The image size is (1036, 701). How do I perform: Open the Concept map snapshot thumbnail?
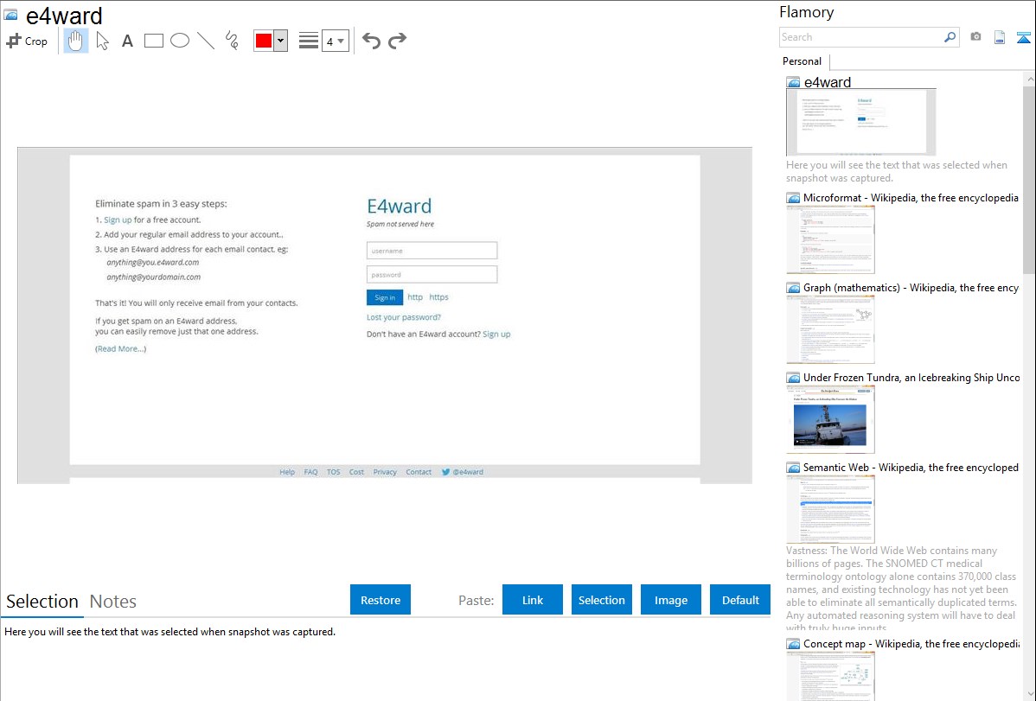(x=830, y=676)
